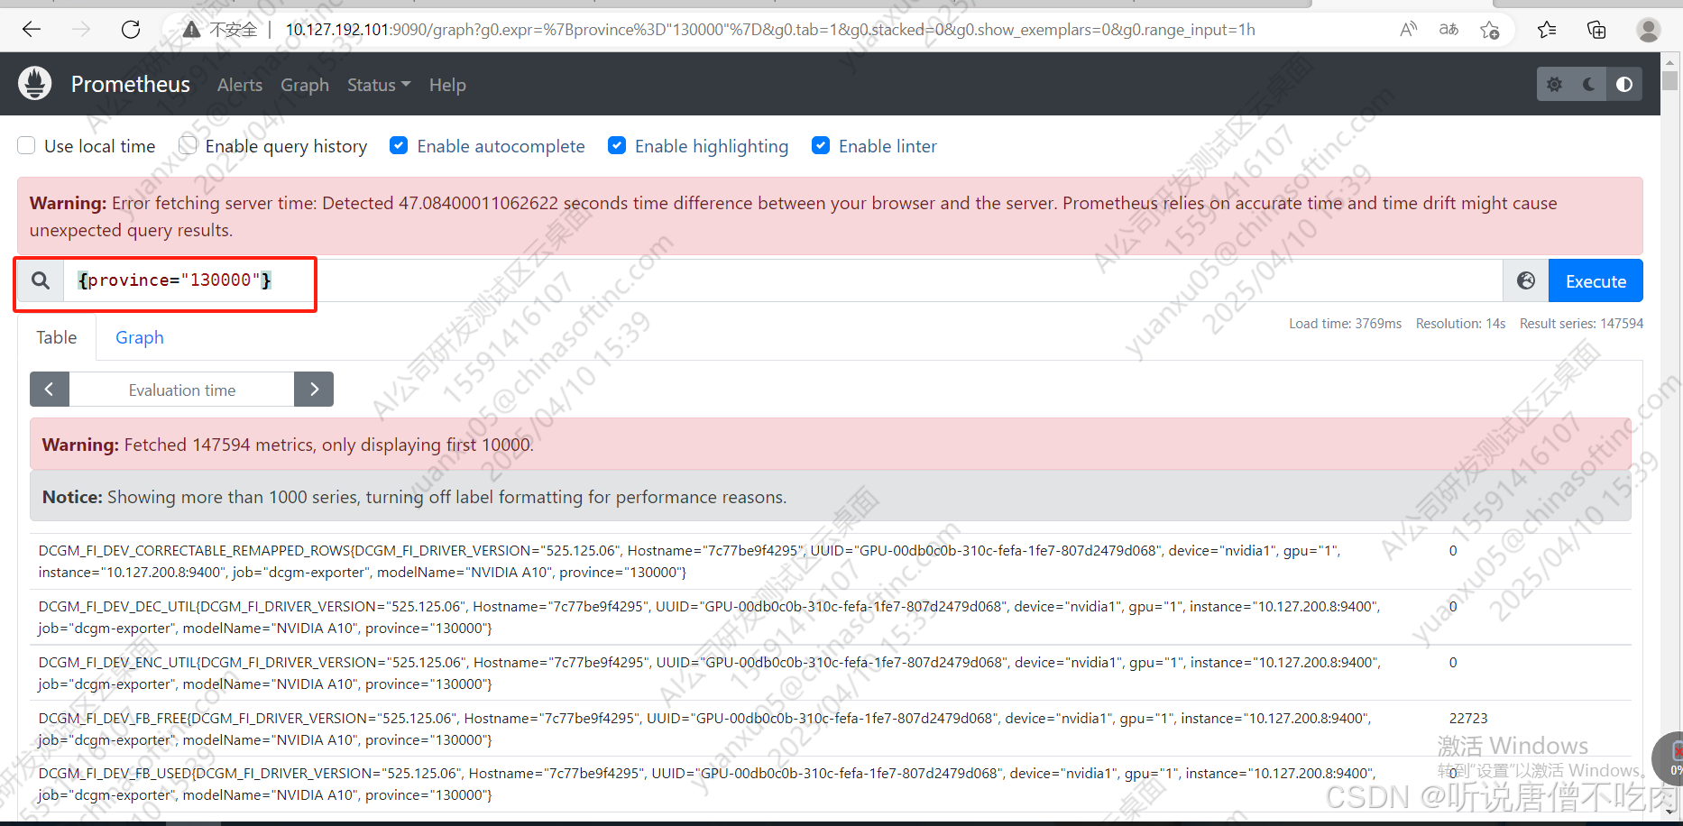Click the Evaluation time input field

pos(182,390)
